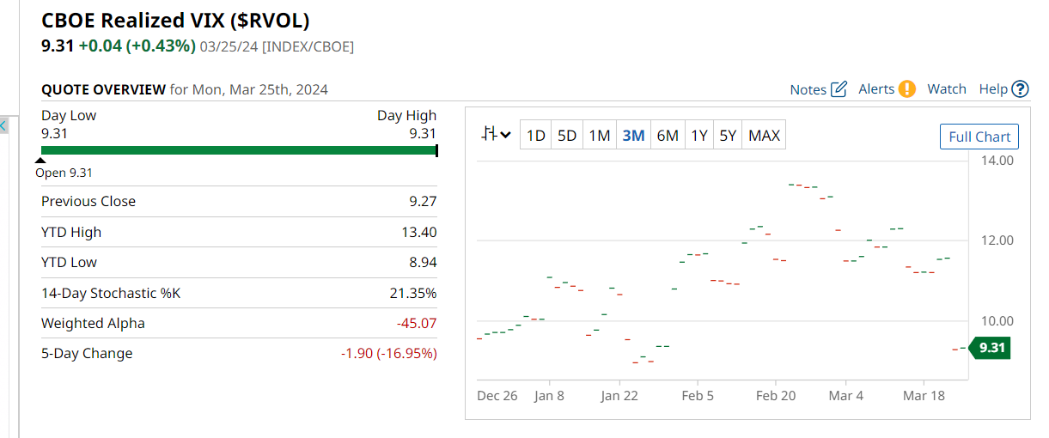
Task: Open the chart type dropdown icon
Action: click(x=497, y=135)
